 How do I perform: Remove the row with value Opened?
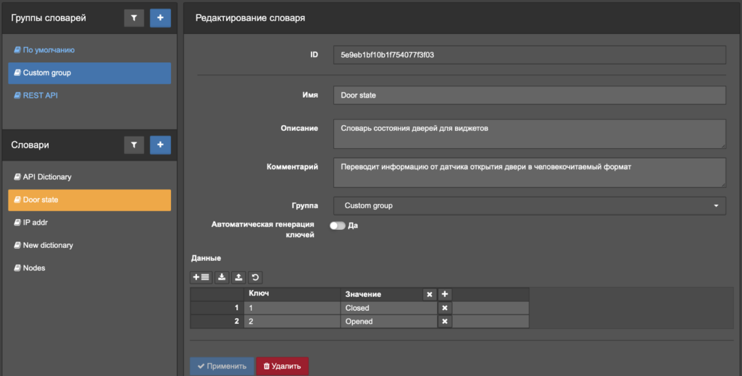pos(445,322)
